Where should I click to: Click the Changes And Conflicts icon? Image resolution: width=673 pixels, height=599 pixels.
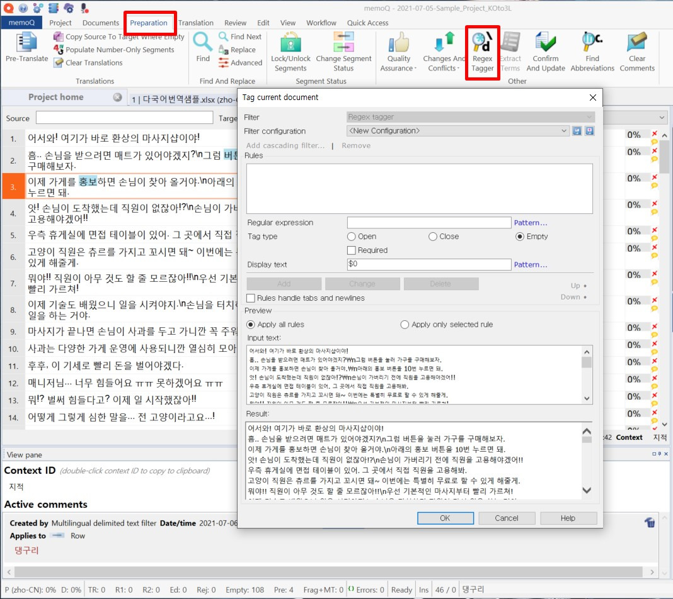(444, 42)
